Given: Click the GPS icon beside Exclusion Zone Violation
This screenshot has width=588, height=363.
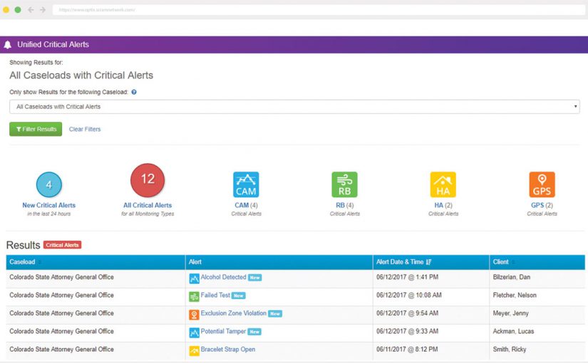Looking at the screenshot, I should click(195, 315).
